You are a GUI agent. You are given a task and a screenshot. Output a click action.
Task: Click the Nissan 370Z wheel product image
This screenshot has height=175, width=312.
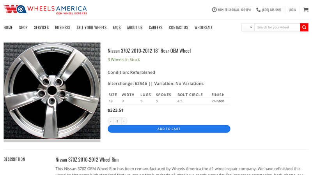point(52,91)
